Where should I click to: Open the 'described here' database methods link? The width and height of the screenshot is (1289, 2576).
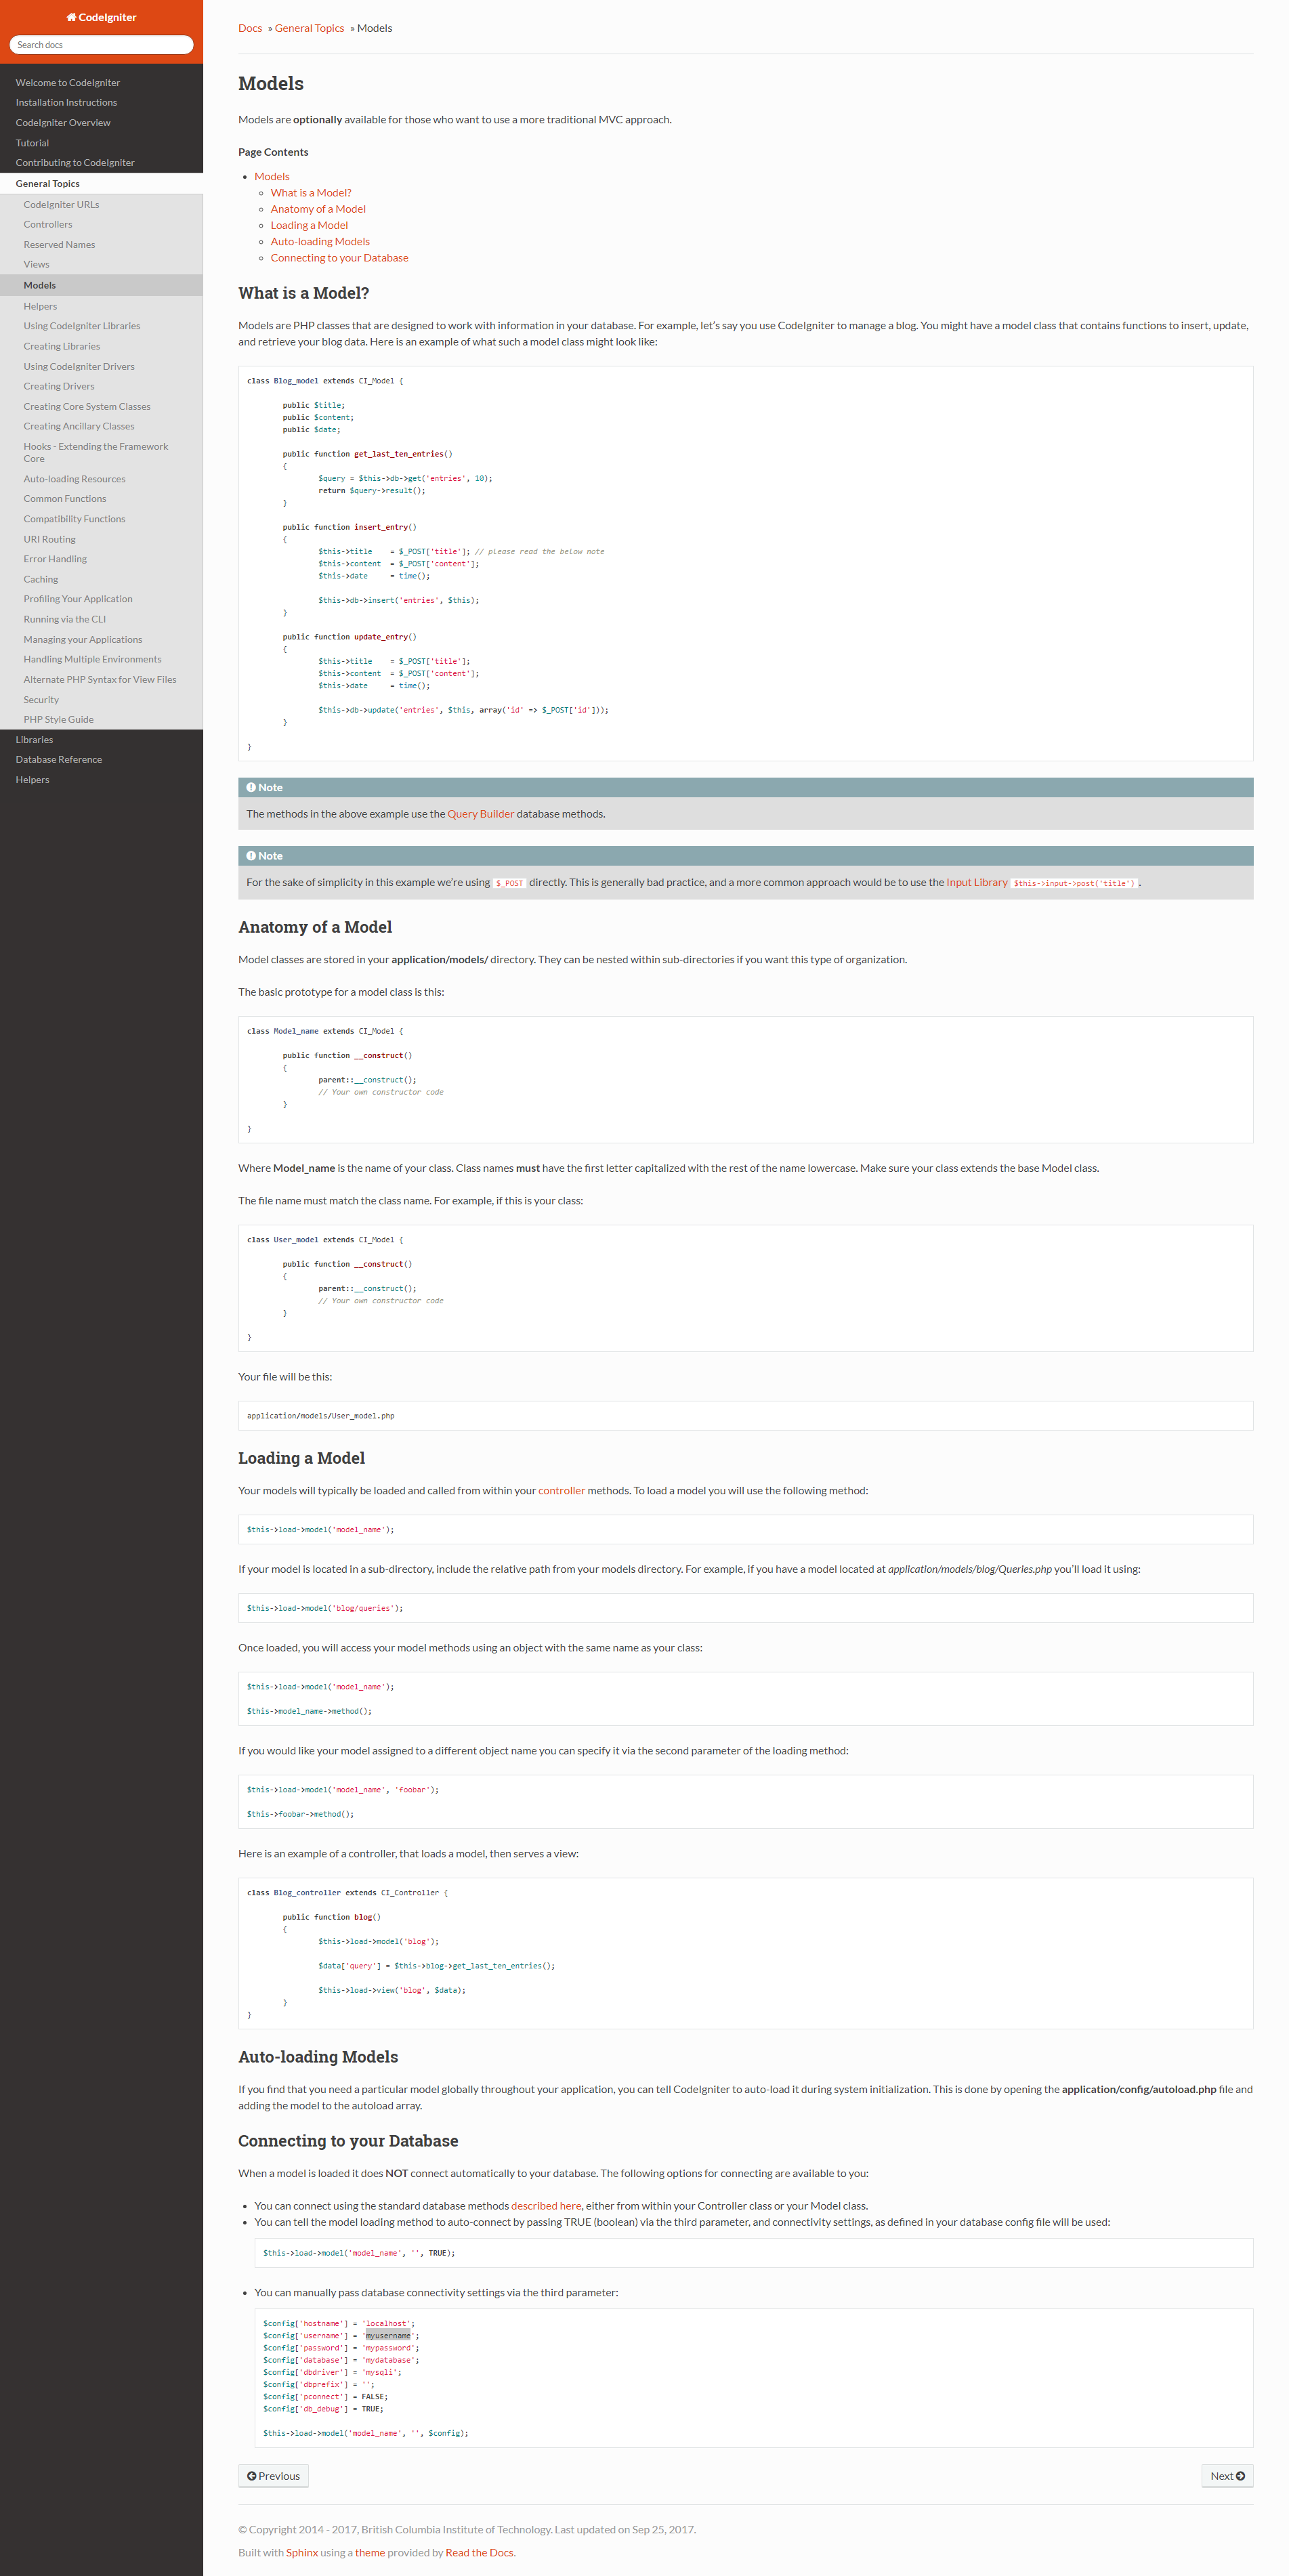(x=546, y=2206)
